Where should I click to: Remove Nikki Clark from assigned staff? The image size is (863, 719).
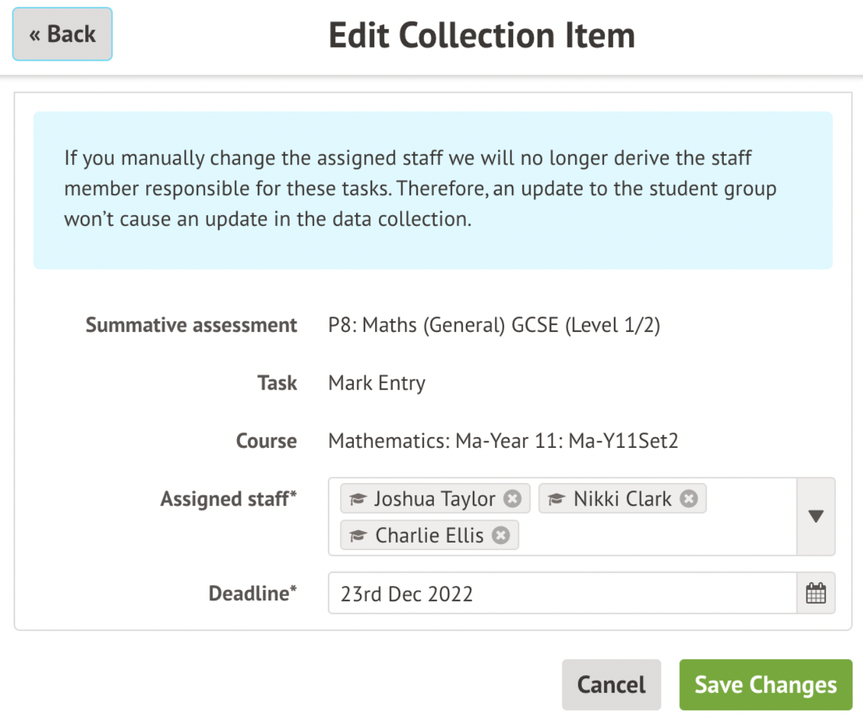[x=689, y=499]
